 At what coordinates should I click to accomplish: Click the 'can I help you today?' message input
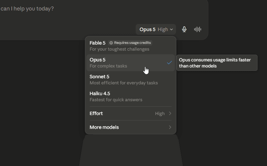[x=27, y=9]
